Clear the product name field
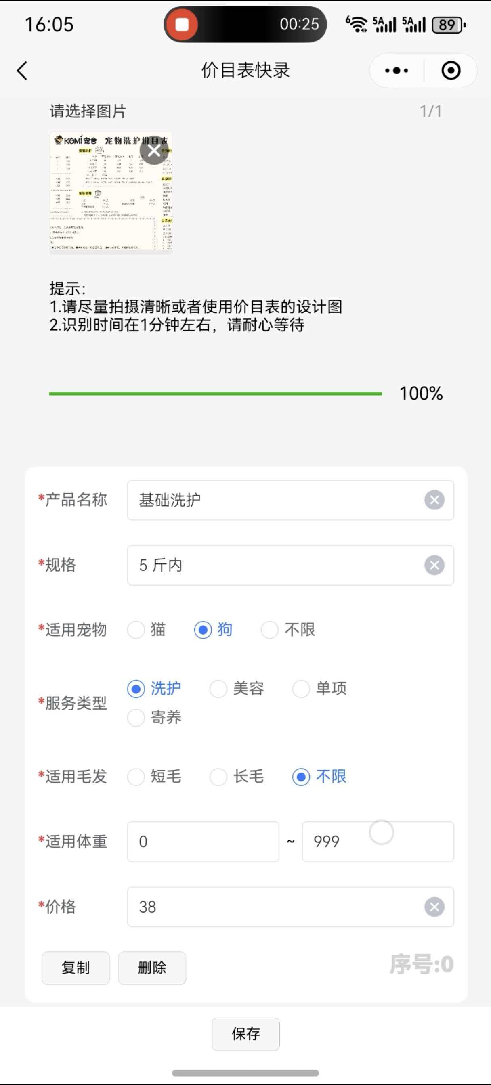Screen dimensions: 491x1085 point(434,500)
